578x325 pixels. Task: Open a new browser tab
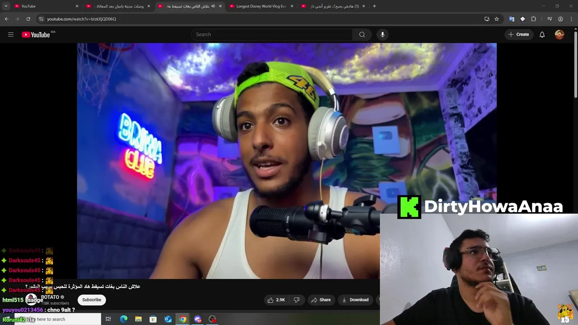(374, 6)
